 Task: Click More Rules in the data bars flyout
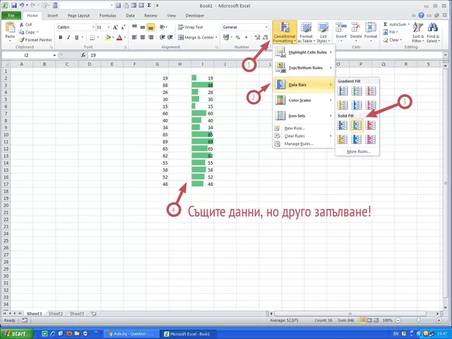click(x=357, y=151)
